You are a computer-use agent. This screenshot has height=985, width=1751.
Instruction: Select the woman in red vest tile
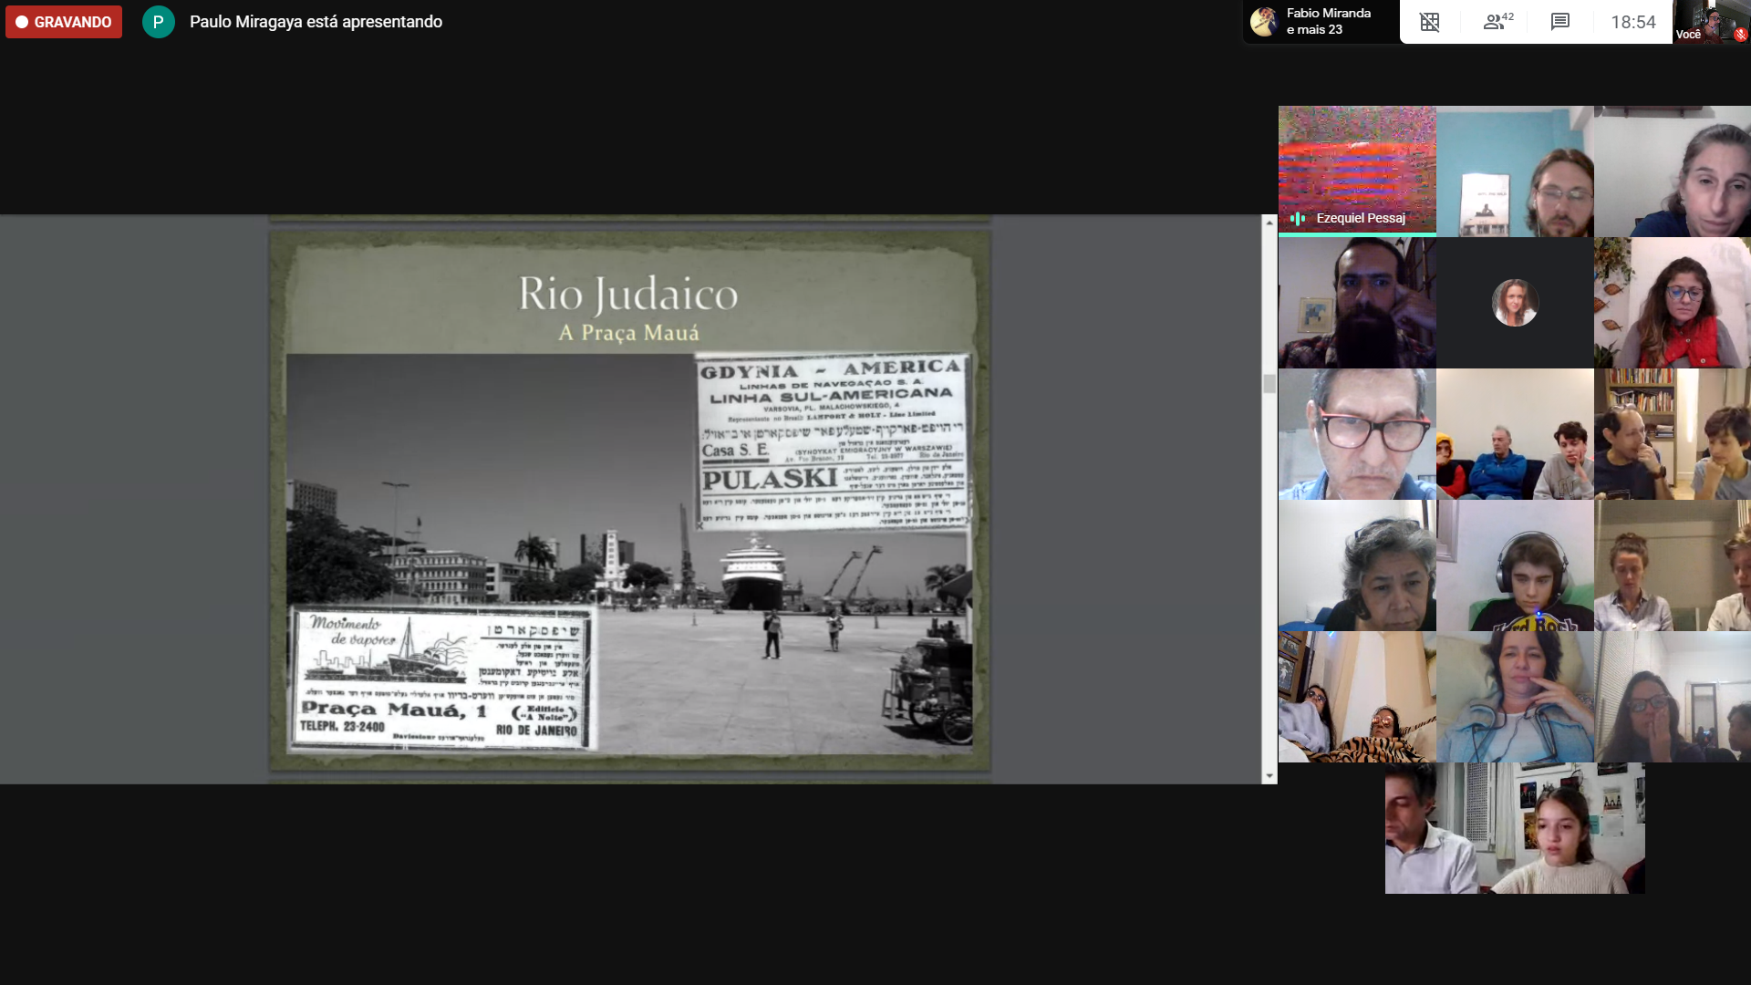pyautogui.click(x=1673, y=303)
